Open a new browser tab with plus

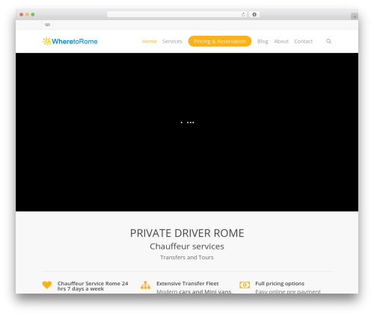[355, 16]
